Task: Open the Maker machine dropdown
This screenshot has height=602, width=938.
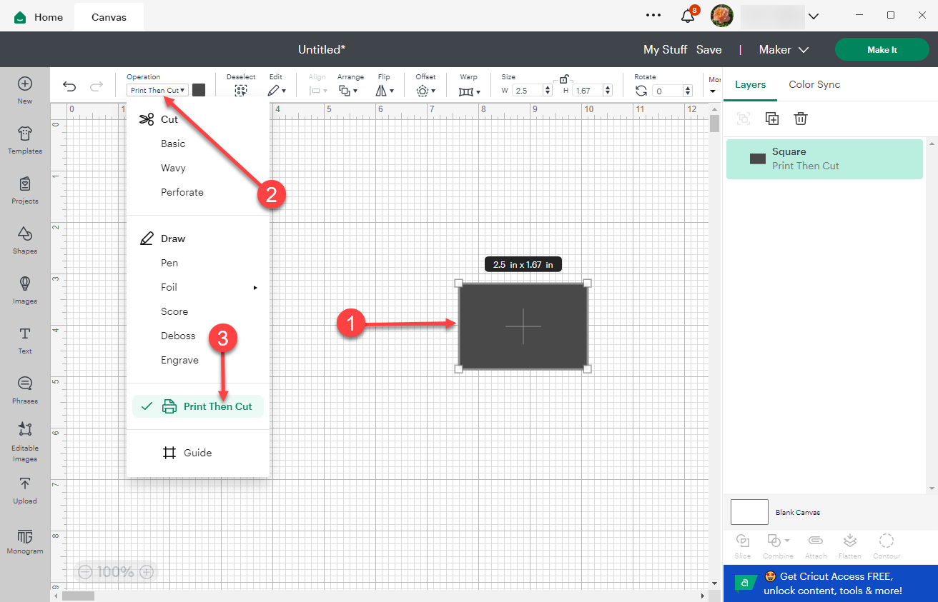Action: tap(784, 50)
